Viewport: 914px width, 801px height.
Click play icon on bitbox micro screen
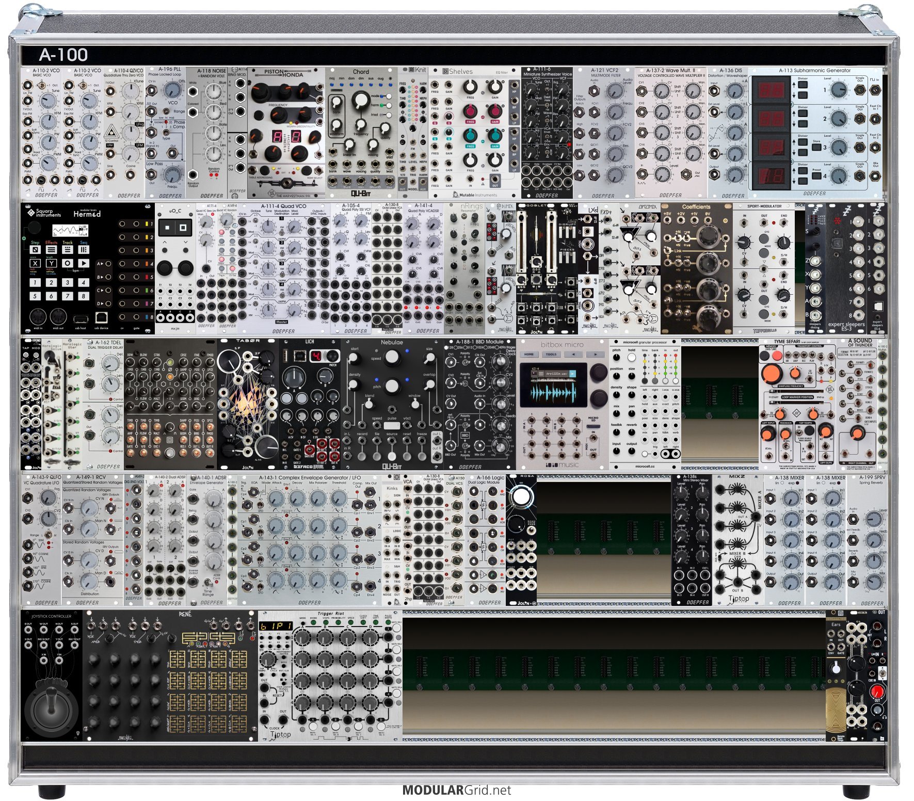(x=573, y=373)
